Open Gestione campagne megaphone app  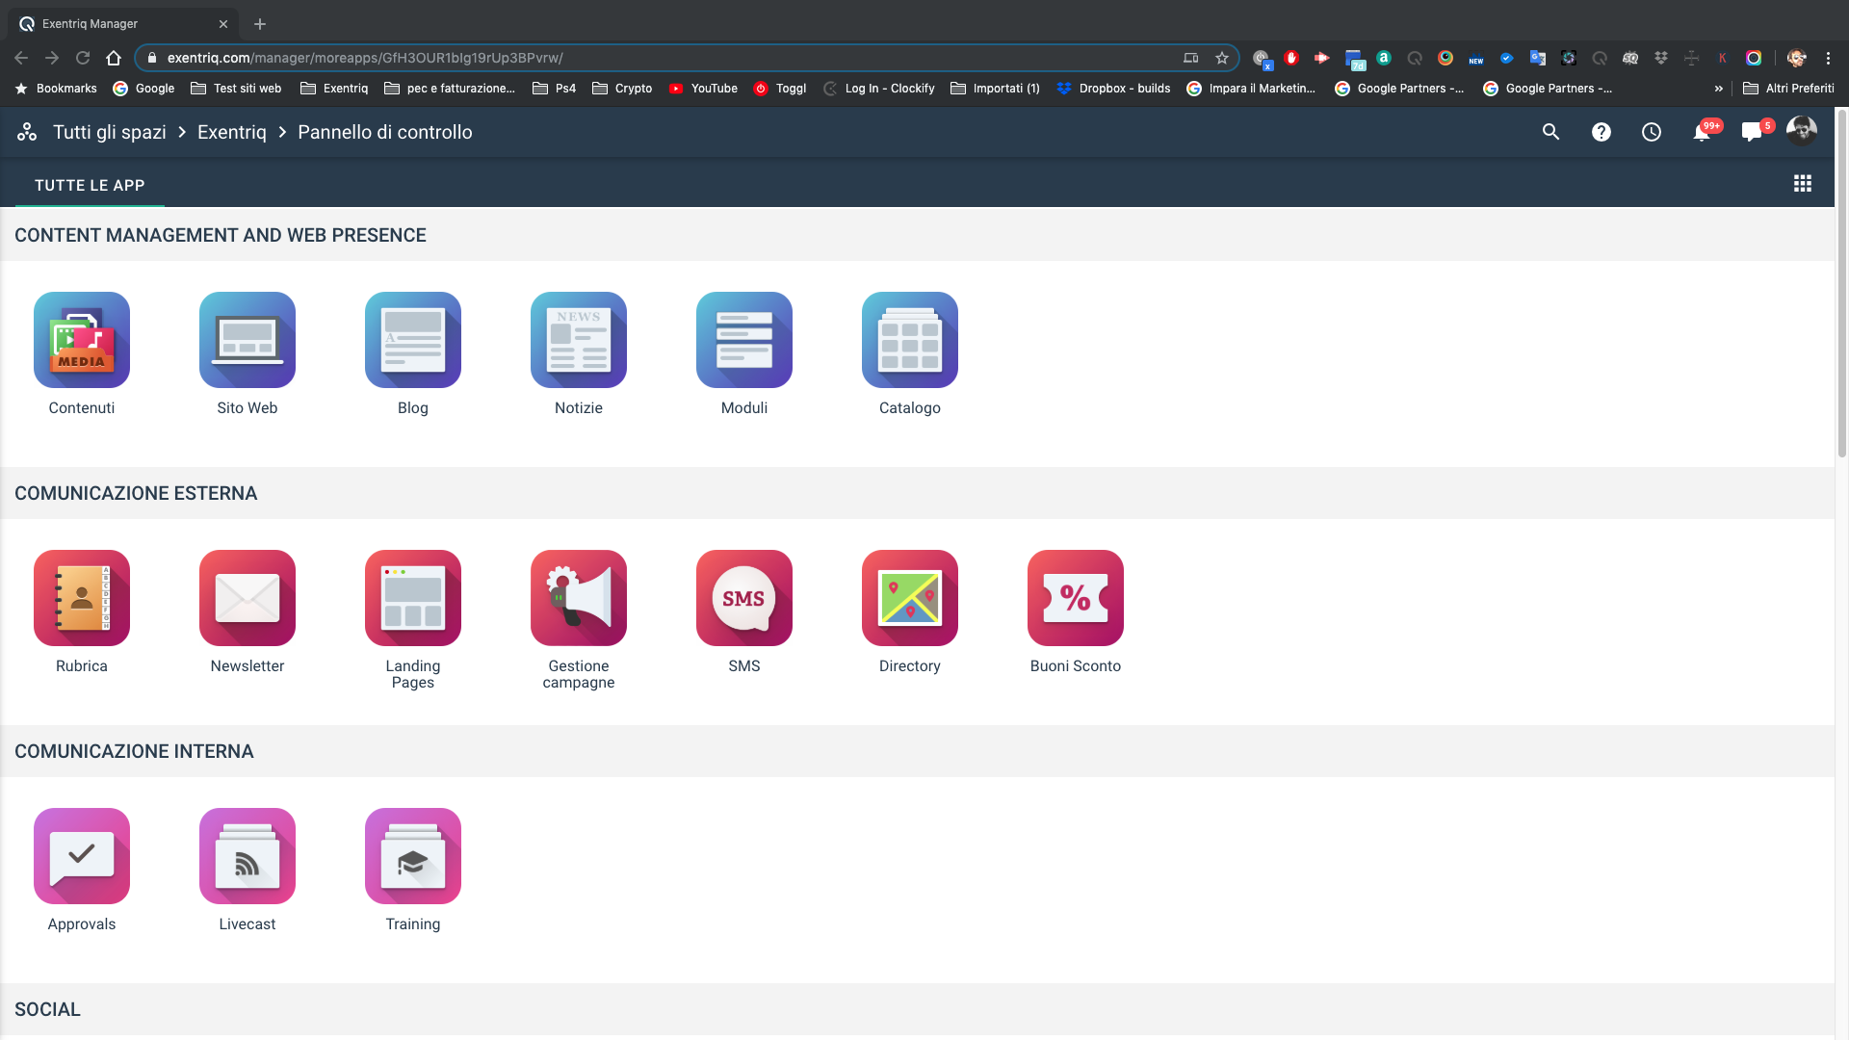point(579,598)
